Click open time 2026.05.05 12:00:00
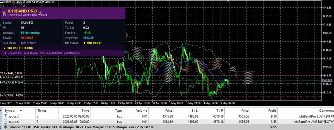 pos(76,122)
